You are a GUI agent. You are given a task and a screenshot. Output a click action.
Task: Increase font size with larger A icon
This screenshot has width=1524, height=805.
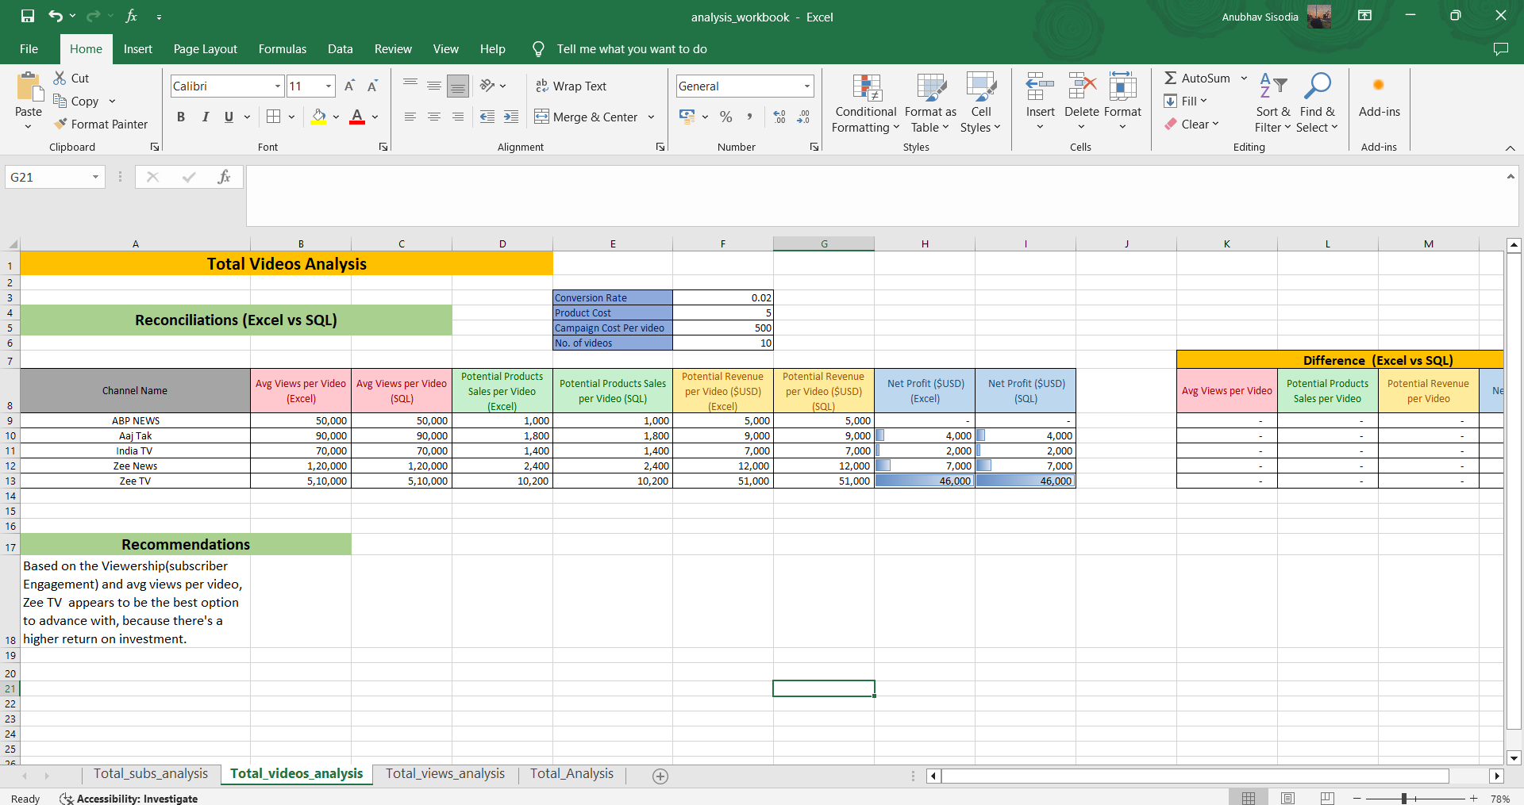[x=348, y=86]
